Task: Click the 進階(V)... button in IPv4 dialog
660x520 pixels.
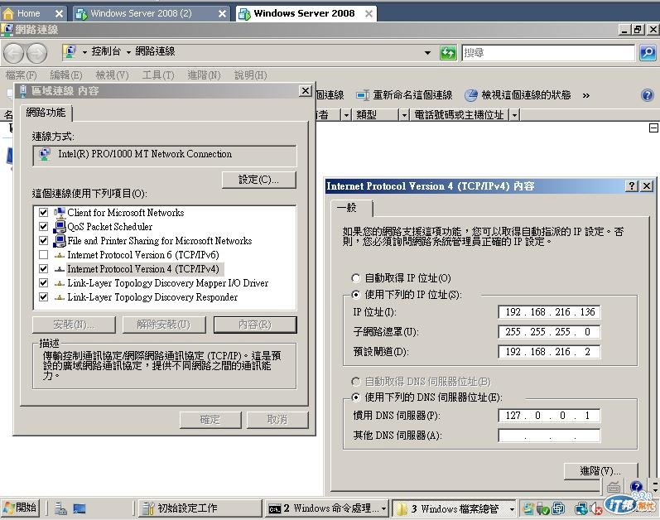Action: click(x=600, y=471)
